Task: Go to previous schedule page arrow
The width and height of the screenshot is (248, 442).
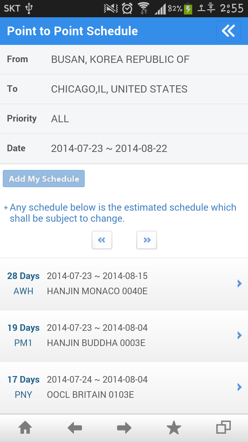Action: (x=102, y=240)
